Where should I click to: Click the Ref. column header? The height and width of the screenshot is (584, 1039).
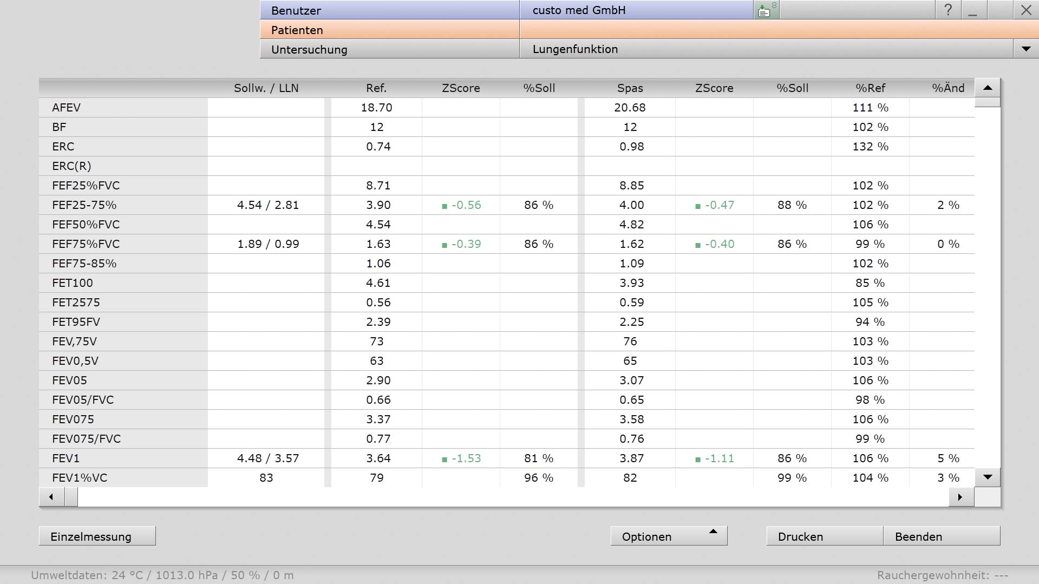point(376,88)
